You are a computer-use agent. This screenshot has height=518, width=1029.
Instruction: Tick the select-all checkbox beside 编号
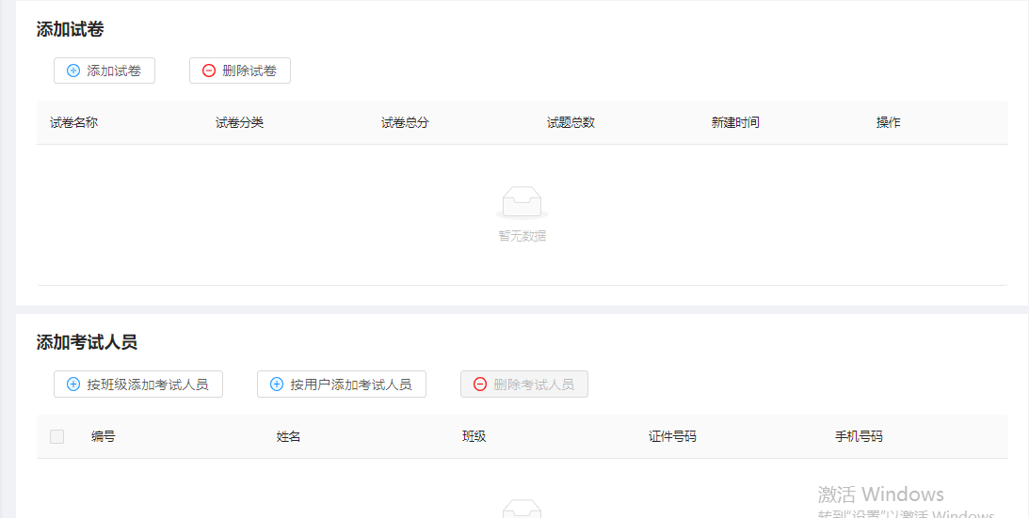[57, 437]
